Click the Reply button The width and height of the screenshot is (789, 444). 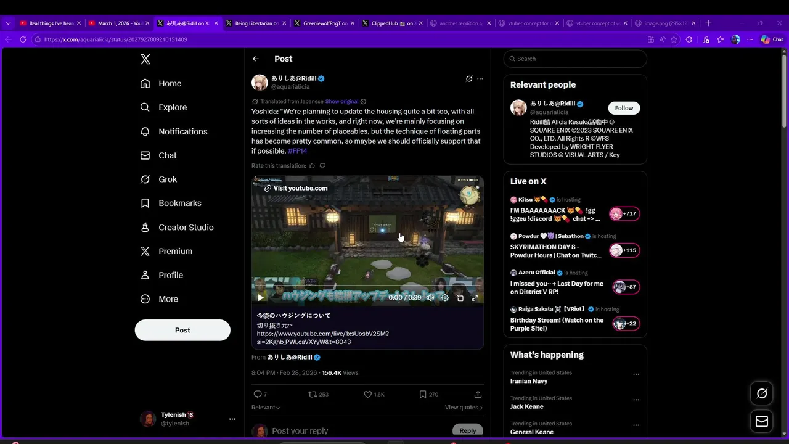pos(468,431)
